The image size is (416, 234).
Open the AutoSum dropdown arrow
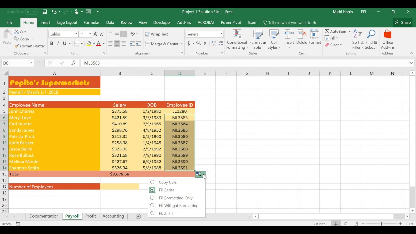350,32
